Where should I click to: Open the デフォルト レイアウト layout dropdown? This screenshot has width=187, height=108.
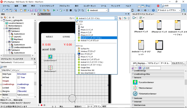click(x=180, y=11)
